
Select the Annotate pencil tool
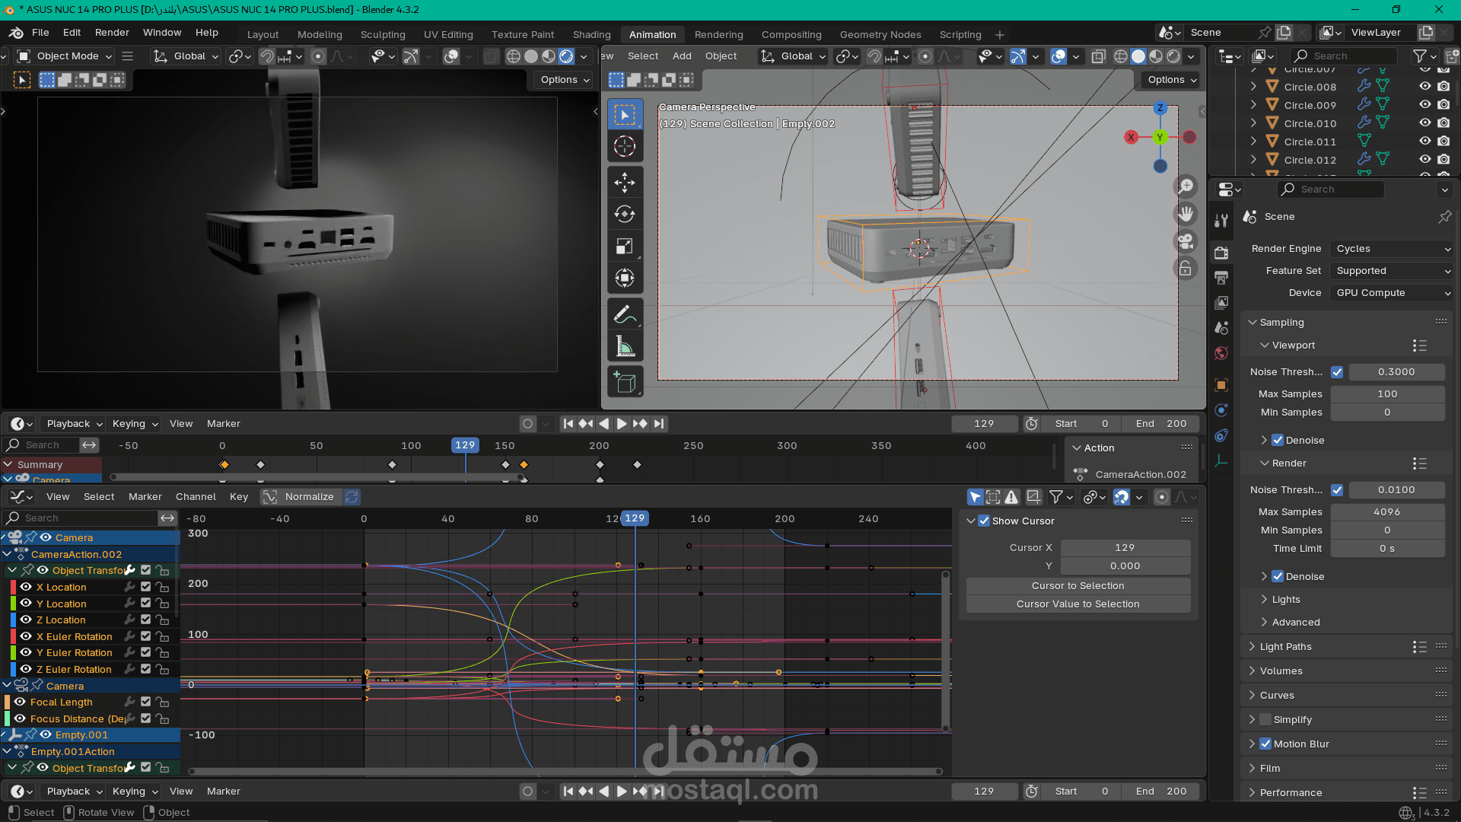[x=625, y=314]
